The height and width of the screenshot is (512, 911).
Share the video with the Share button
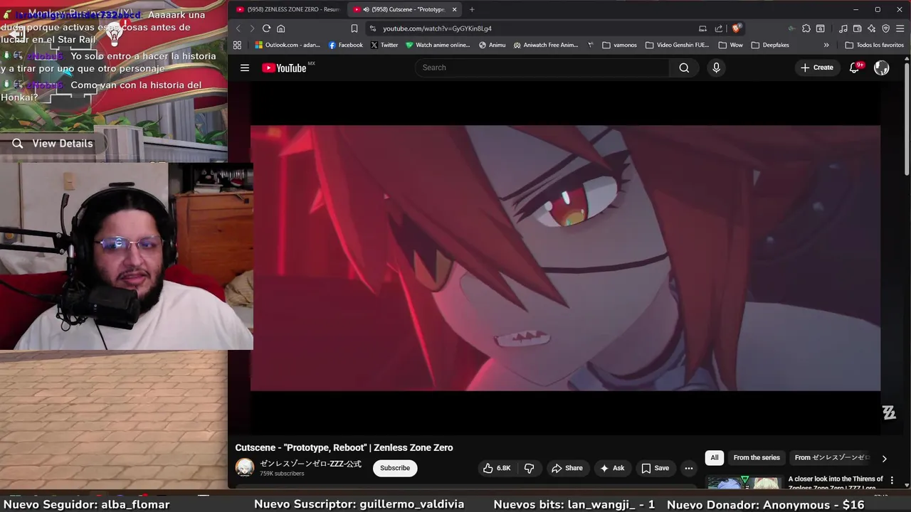(567, 468)
